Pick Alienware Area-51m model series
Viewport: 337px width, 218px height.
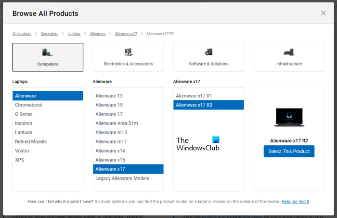click(117, 123)
